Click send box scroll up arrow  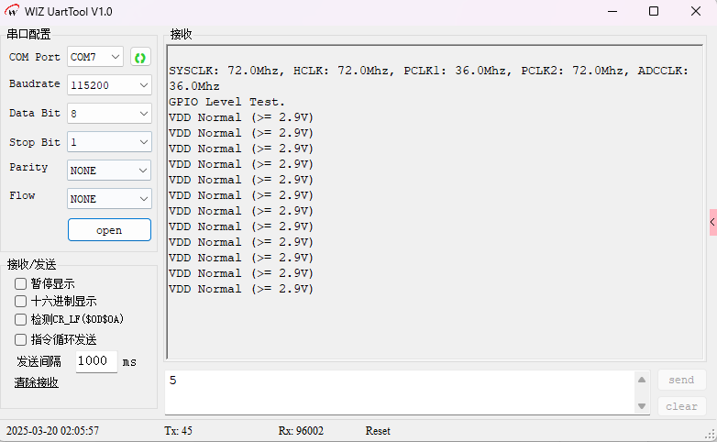pyautogui.click(x=642, y=380)
